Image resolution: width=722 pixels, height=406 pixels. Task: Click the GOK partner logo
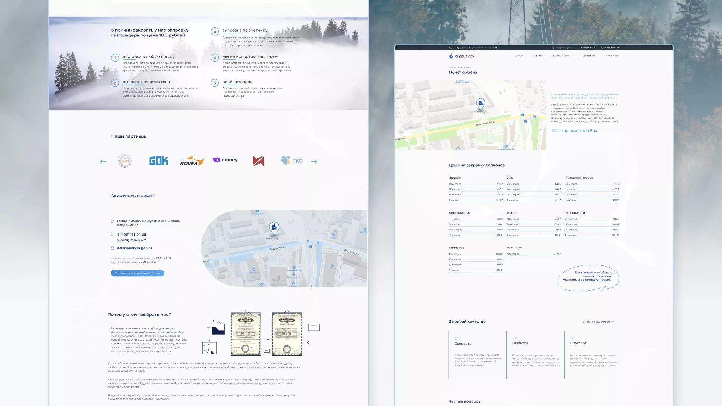point(158,161)
